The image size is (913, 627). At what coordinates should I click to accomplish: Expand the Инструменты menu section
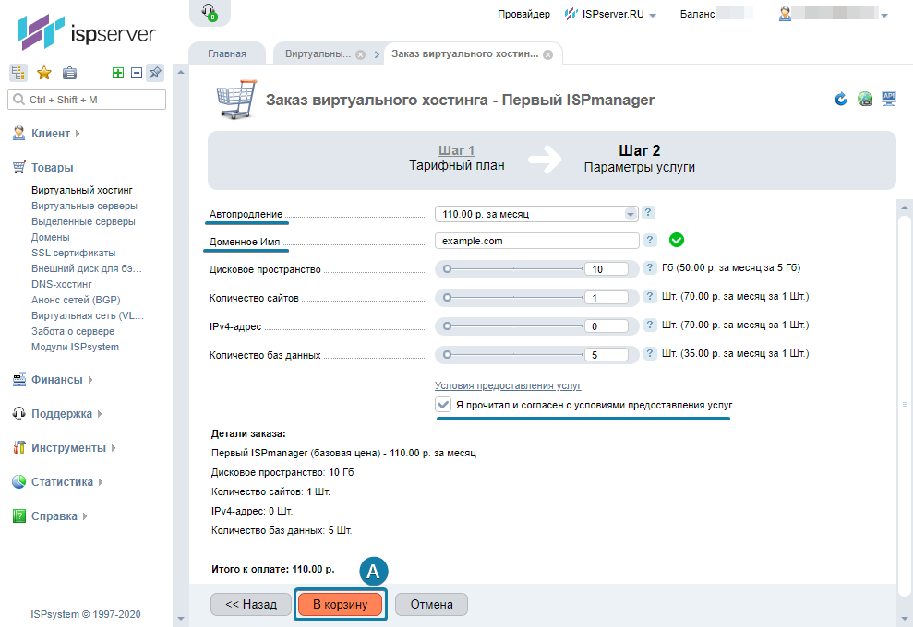114,448
